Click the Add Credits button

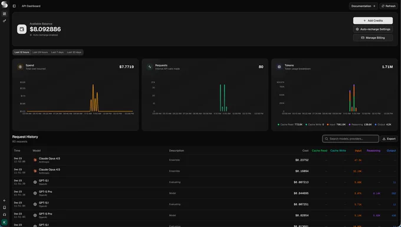coord(373,21)
